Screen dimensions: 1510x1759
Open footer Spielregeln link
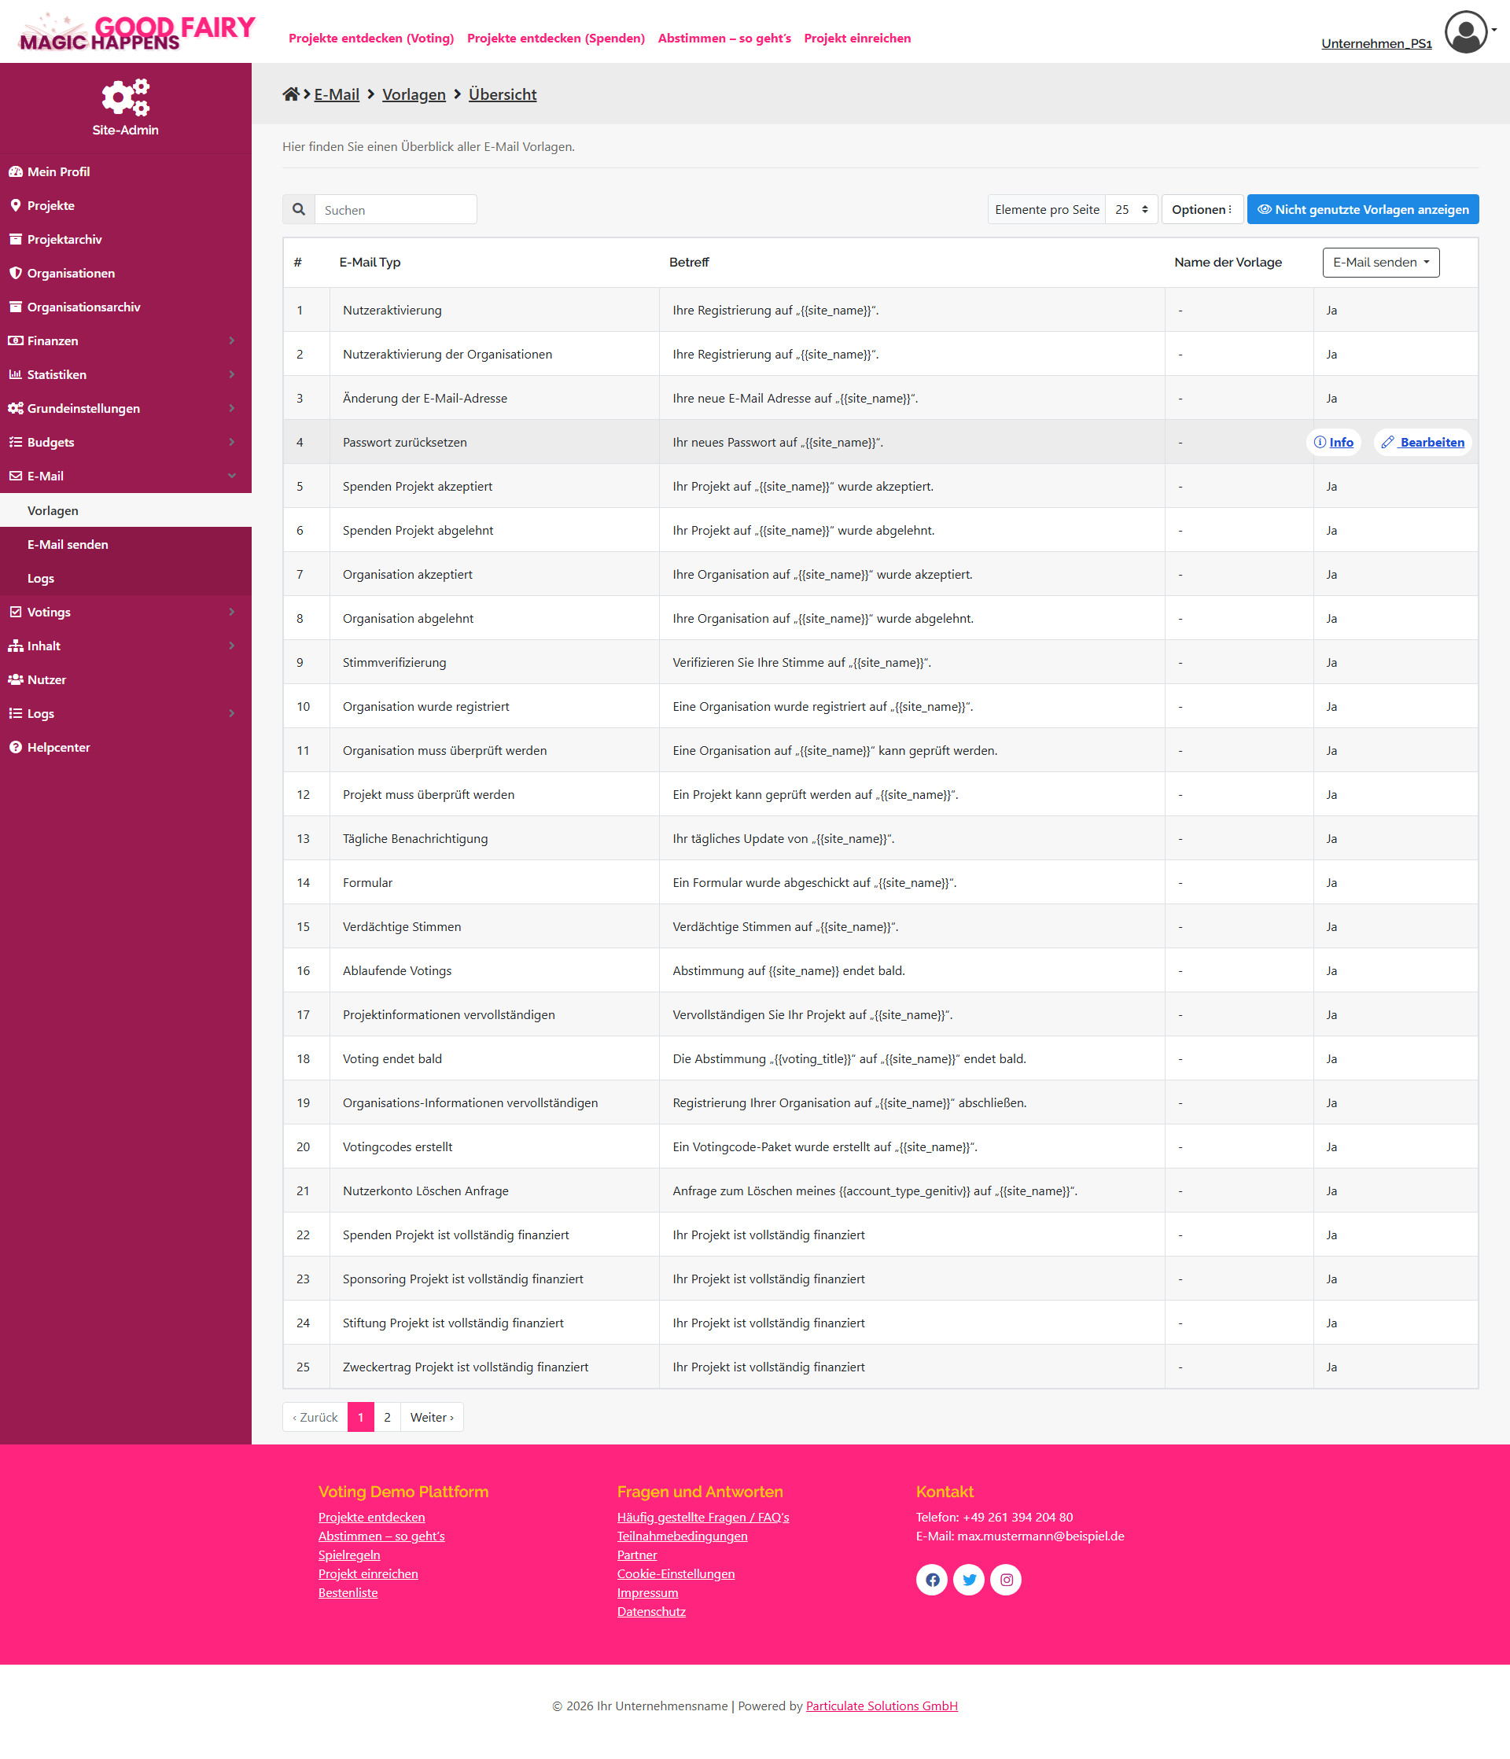[349, 1555]
